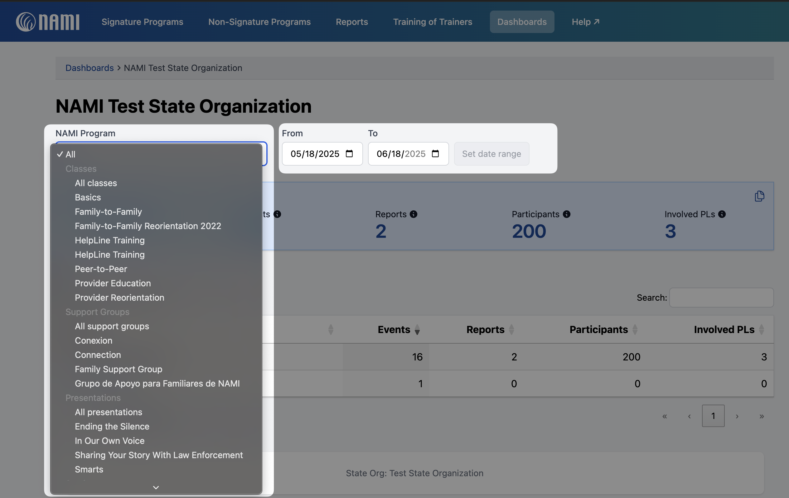
Task: Choose Grupo de Apoyo para Familiares option
Action: click(x=156, y=383)
